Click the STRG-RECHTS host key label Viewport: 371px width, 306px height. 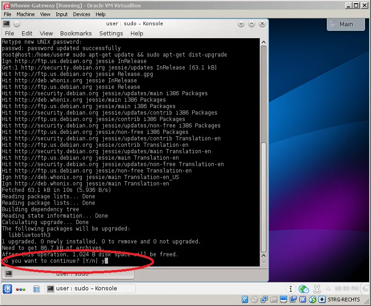pos(343,300)
